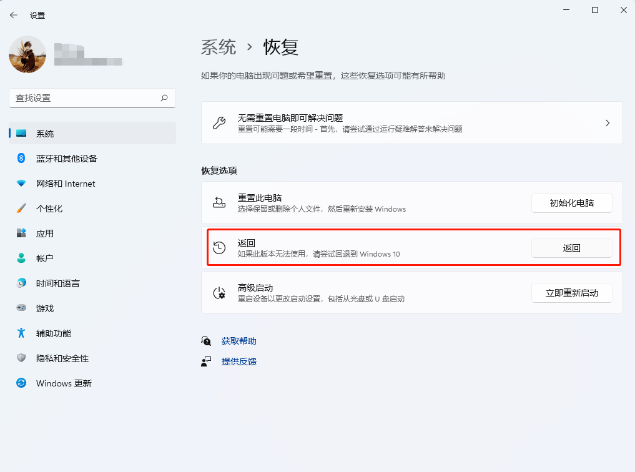Image resolution: width=635 pixels, height=472 pixels.
Task: Click the 重启设备以更改启动设置 description text
Action: click(x=321, y=299)
